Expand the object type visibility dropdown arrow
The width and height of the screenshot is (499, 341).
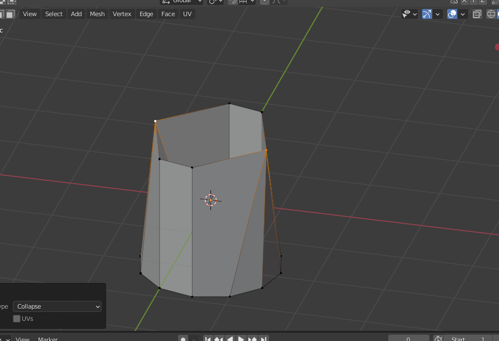[x=415, y=14]
